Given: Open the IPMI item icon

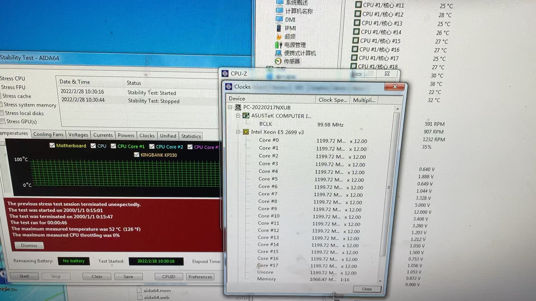Looking at the screenshot, I should pyautogui.click(x=279, y=28).
